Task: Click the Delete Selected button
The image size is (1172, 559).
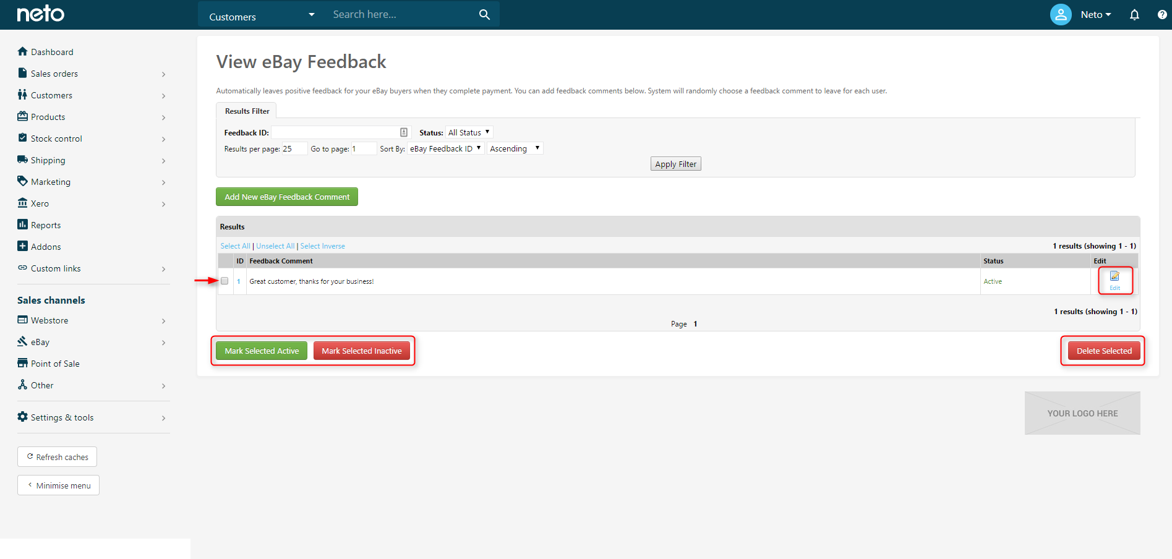Action: pyautogui.click(x=1104, y=351)
